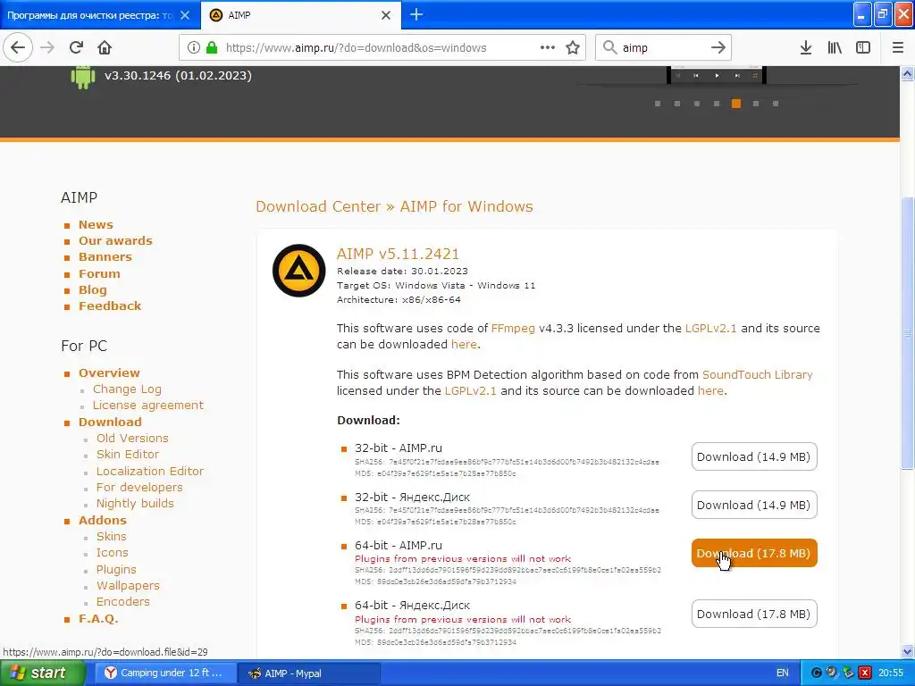
Task: Open the F.A.Q. page
Action: (98, 619)
